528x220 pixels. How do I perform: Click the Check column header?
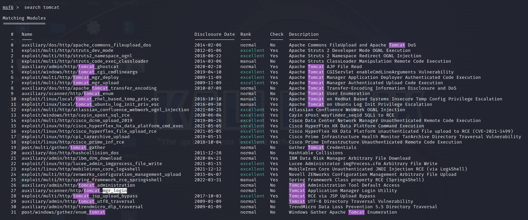point(276,34)
